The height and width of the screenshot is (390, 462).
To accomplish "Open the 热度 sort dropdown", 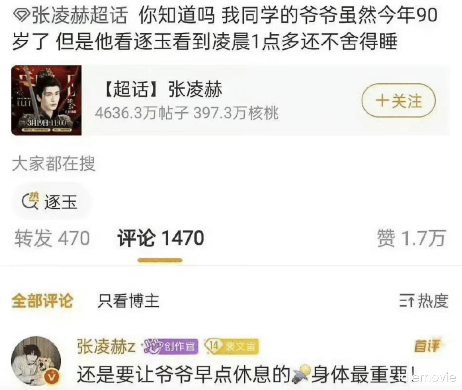I will 423,301.
